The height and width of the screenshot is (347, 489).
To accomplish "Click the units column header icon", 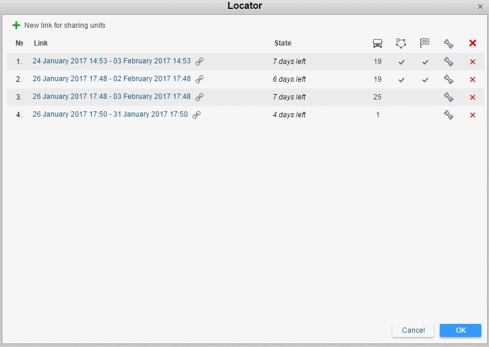I will 378,43.
